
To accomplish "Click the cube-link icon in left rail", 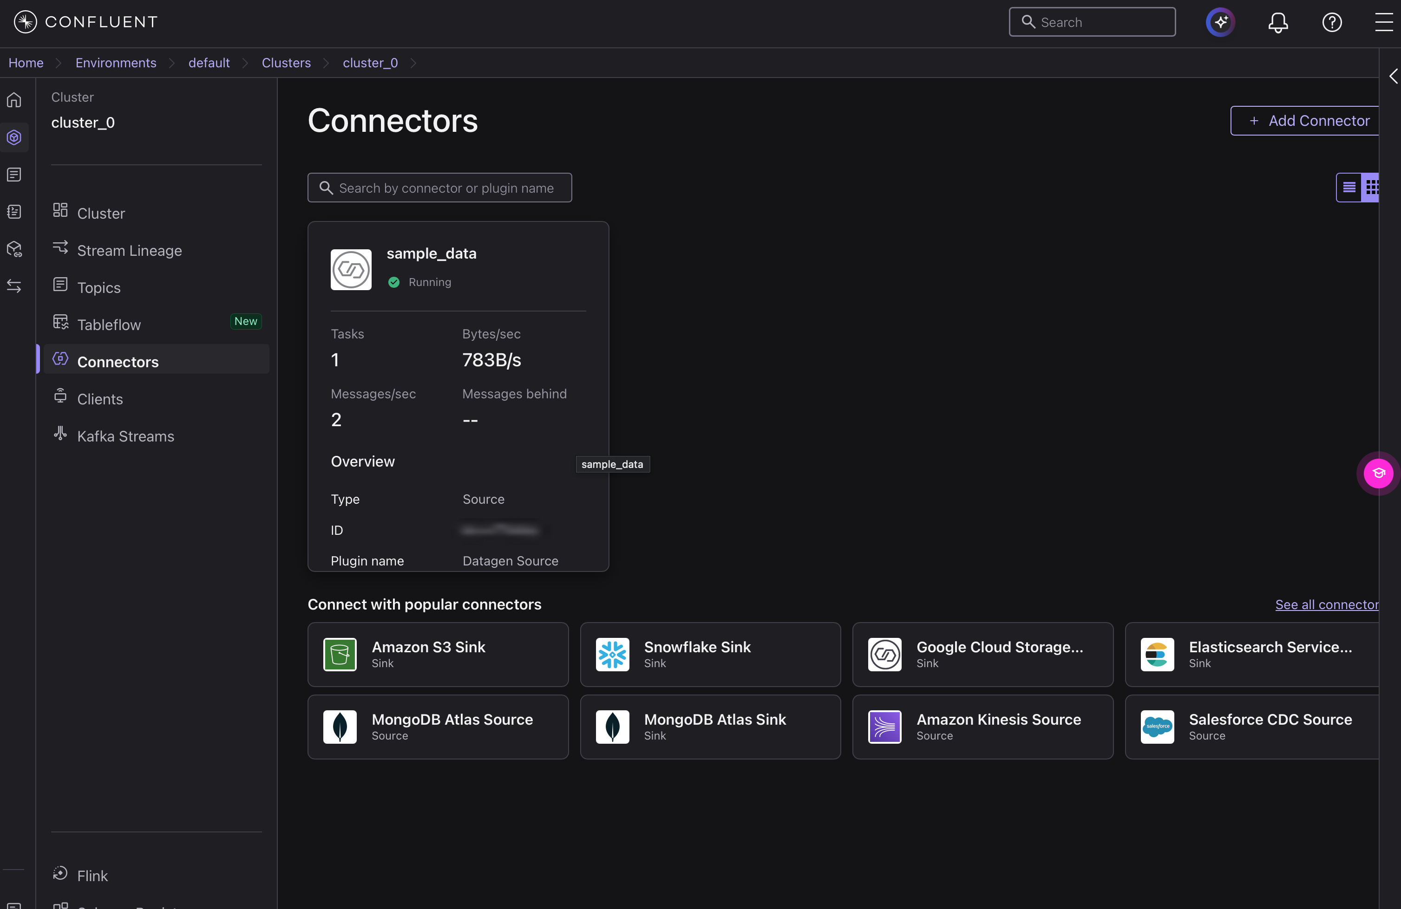I will [14, 249].
